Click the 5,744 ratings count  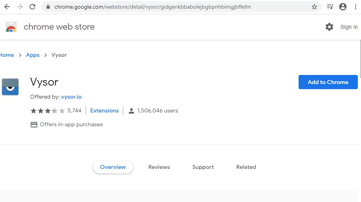pos(74,110)
